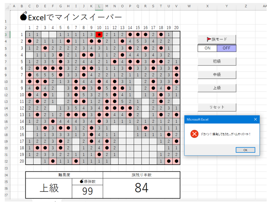Click the リセット reset button
Viewport: 271px width, 205px height.
[x=217, y=107]
